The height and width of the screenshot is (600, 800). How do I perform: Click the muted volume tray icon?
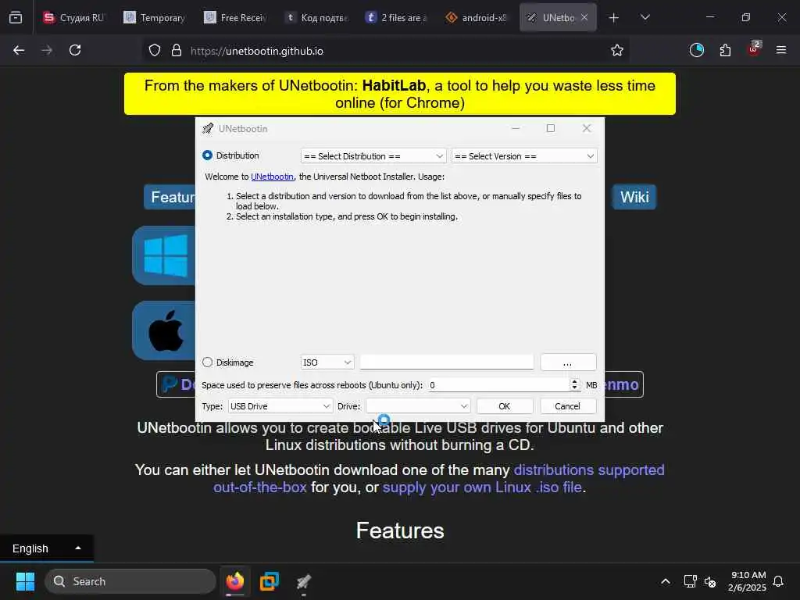710,581
